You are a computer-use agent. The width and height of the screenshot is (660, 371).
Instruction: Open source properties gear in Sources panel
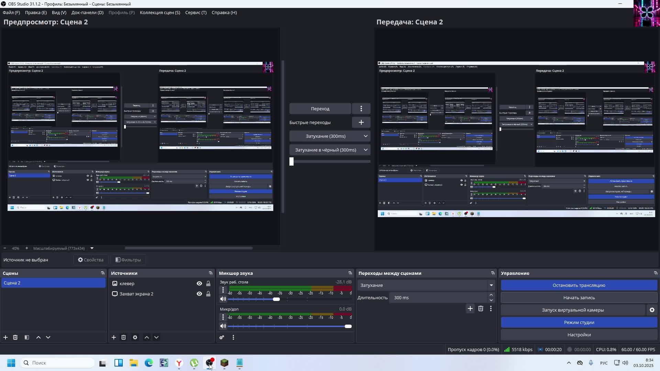135,337
